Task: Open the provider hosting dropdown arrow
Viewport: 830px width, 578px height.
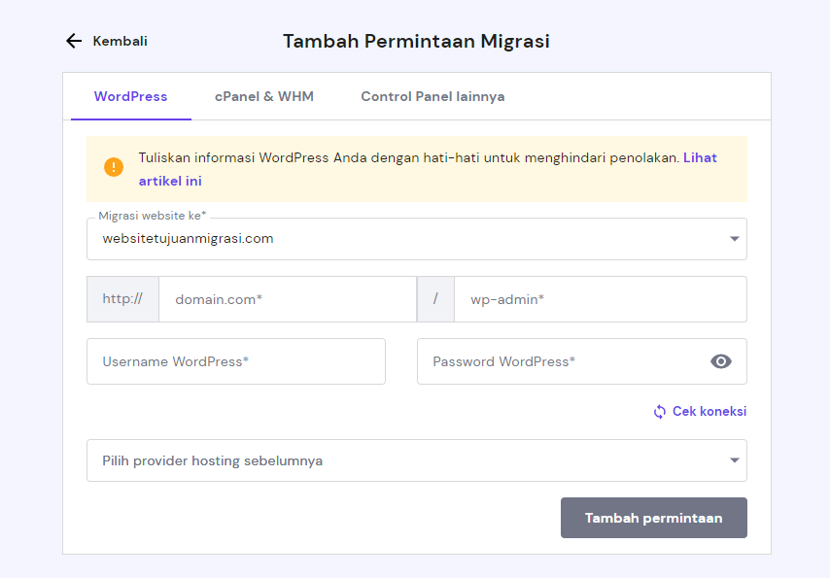Action: click(x=735, y=460)
